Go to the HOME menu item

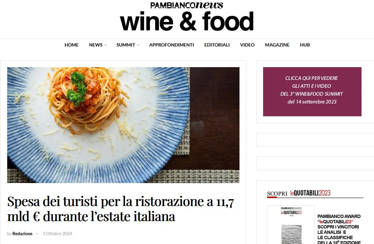click(72, 45)
